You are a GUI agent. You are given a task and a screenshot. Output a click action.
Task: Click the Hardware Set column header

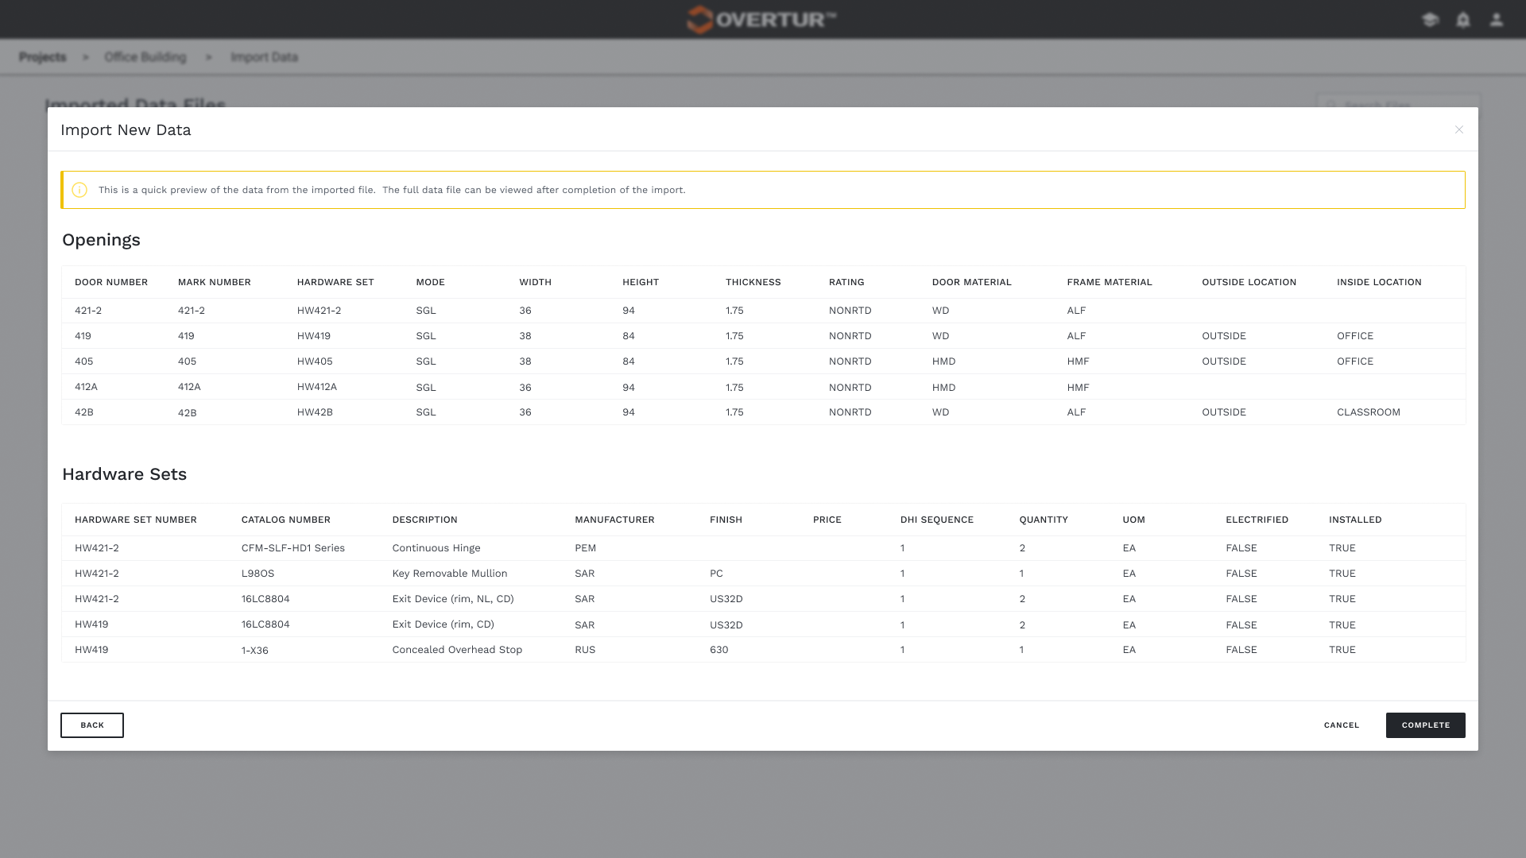pyautogui.click(x=335, y=282)
